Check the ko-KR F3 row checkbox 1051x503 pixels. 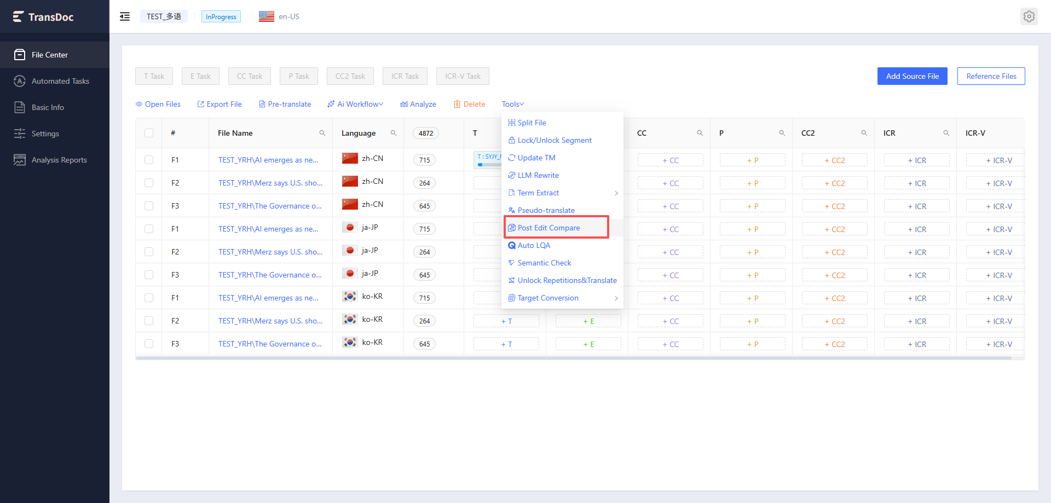pos(149,344)
